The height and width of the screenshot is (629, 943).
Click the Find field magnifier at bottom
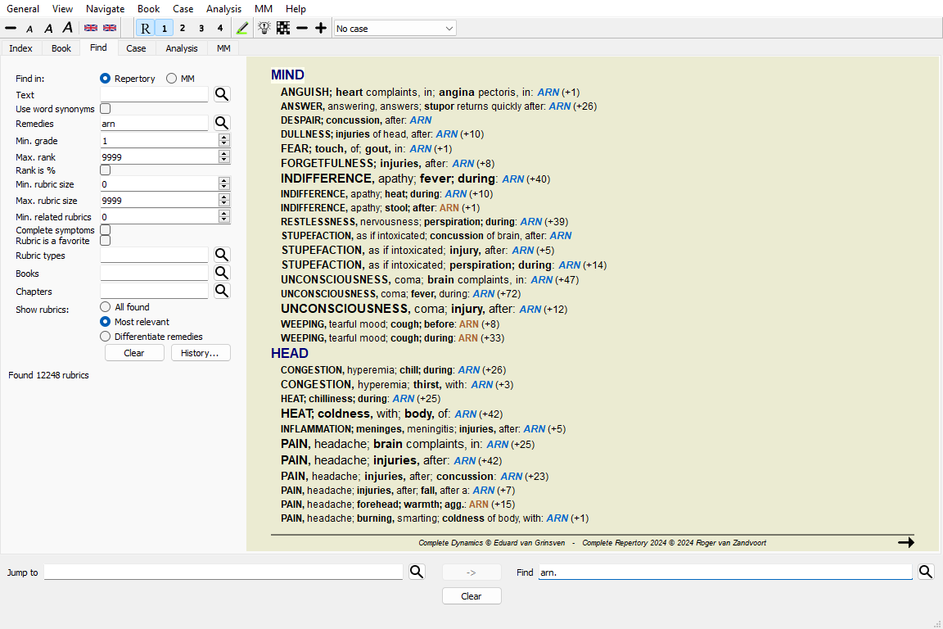point(926,572)
